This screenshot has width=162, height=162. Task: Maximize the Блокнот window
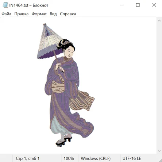pos(138,5)
